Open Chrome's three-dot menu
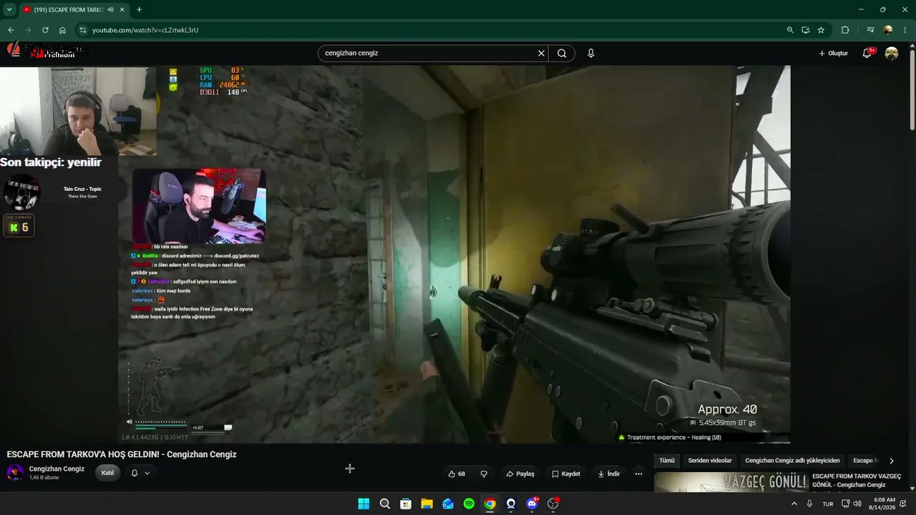Viewport: 916px width, 515px height. pyautogui.click(x=905, y=30)
